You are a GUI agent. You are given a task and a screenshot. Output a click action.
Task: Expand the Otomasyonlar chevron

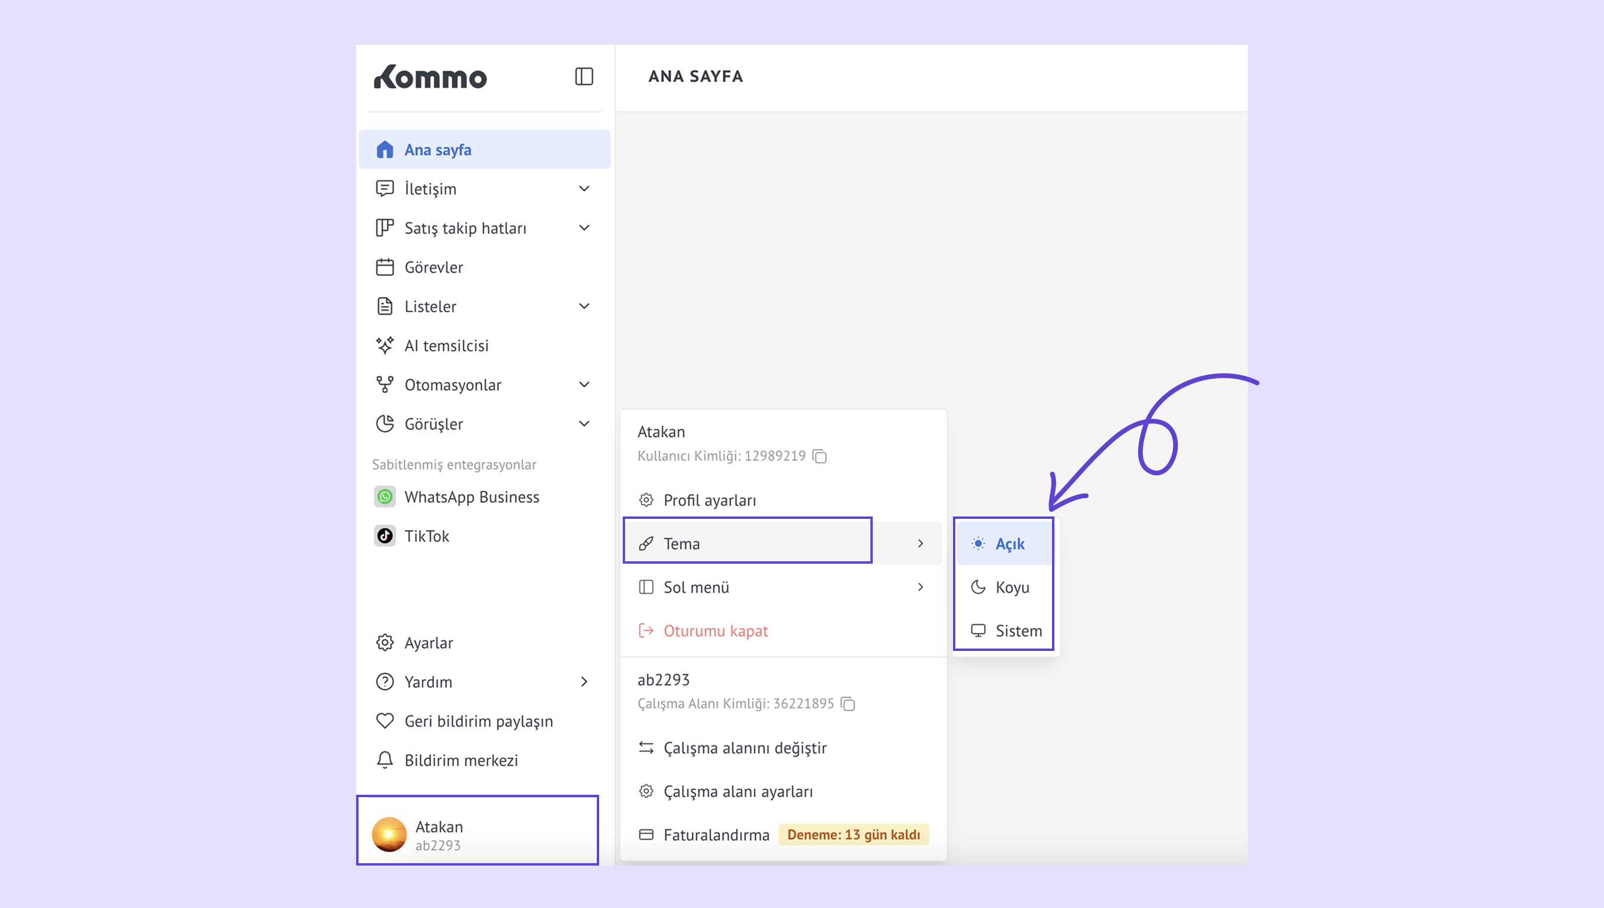pos(584,385)
